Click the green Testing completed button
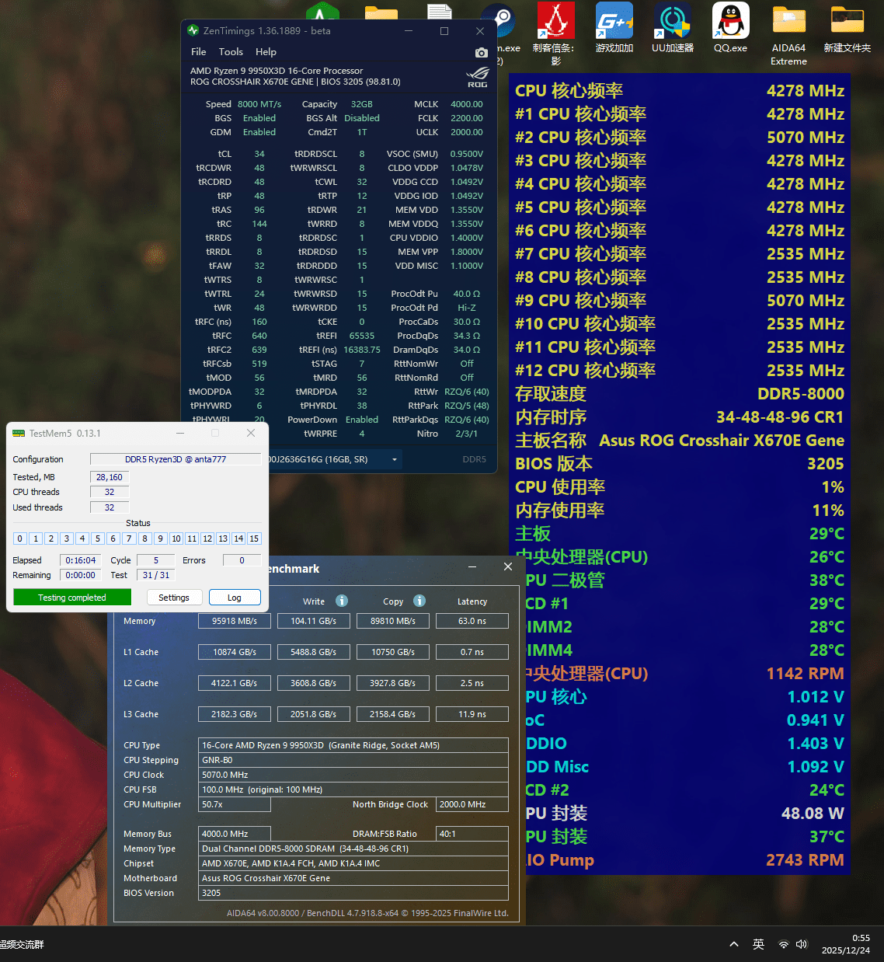 [x=72, y=597]
